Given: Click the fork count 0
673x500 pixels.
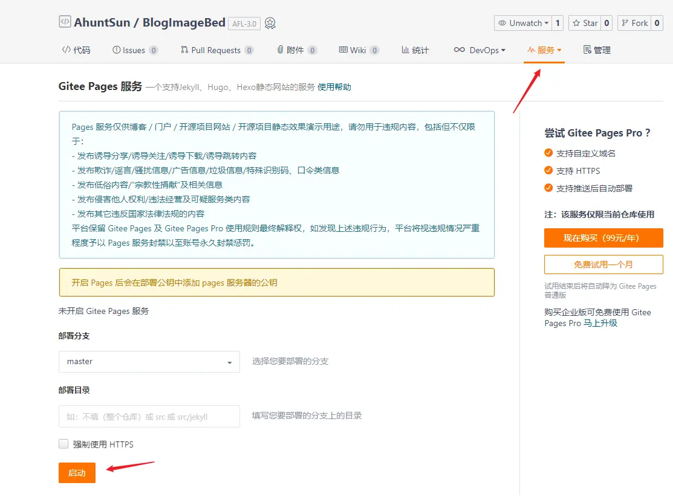Looking at the screenshot, I should (657, 23).
